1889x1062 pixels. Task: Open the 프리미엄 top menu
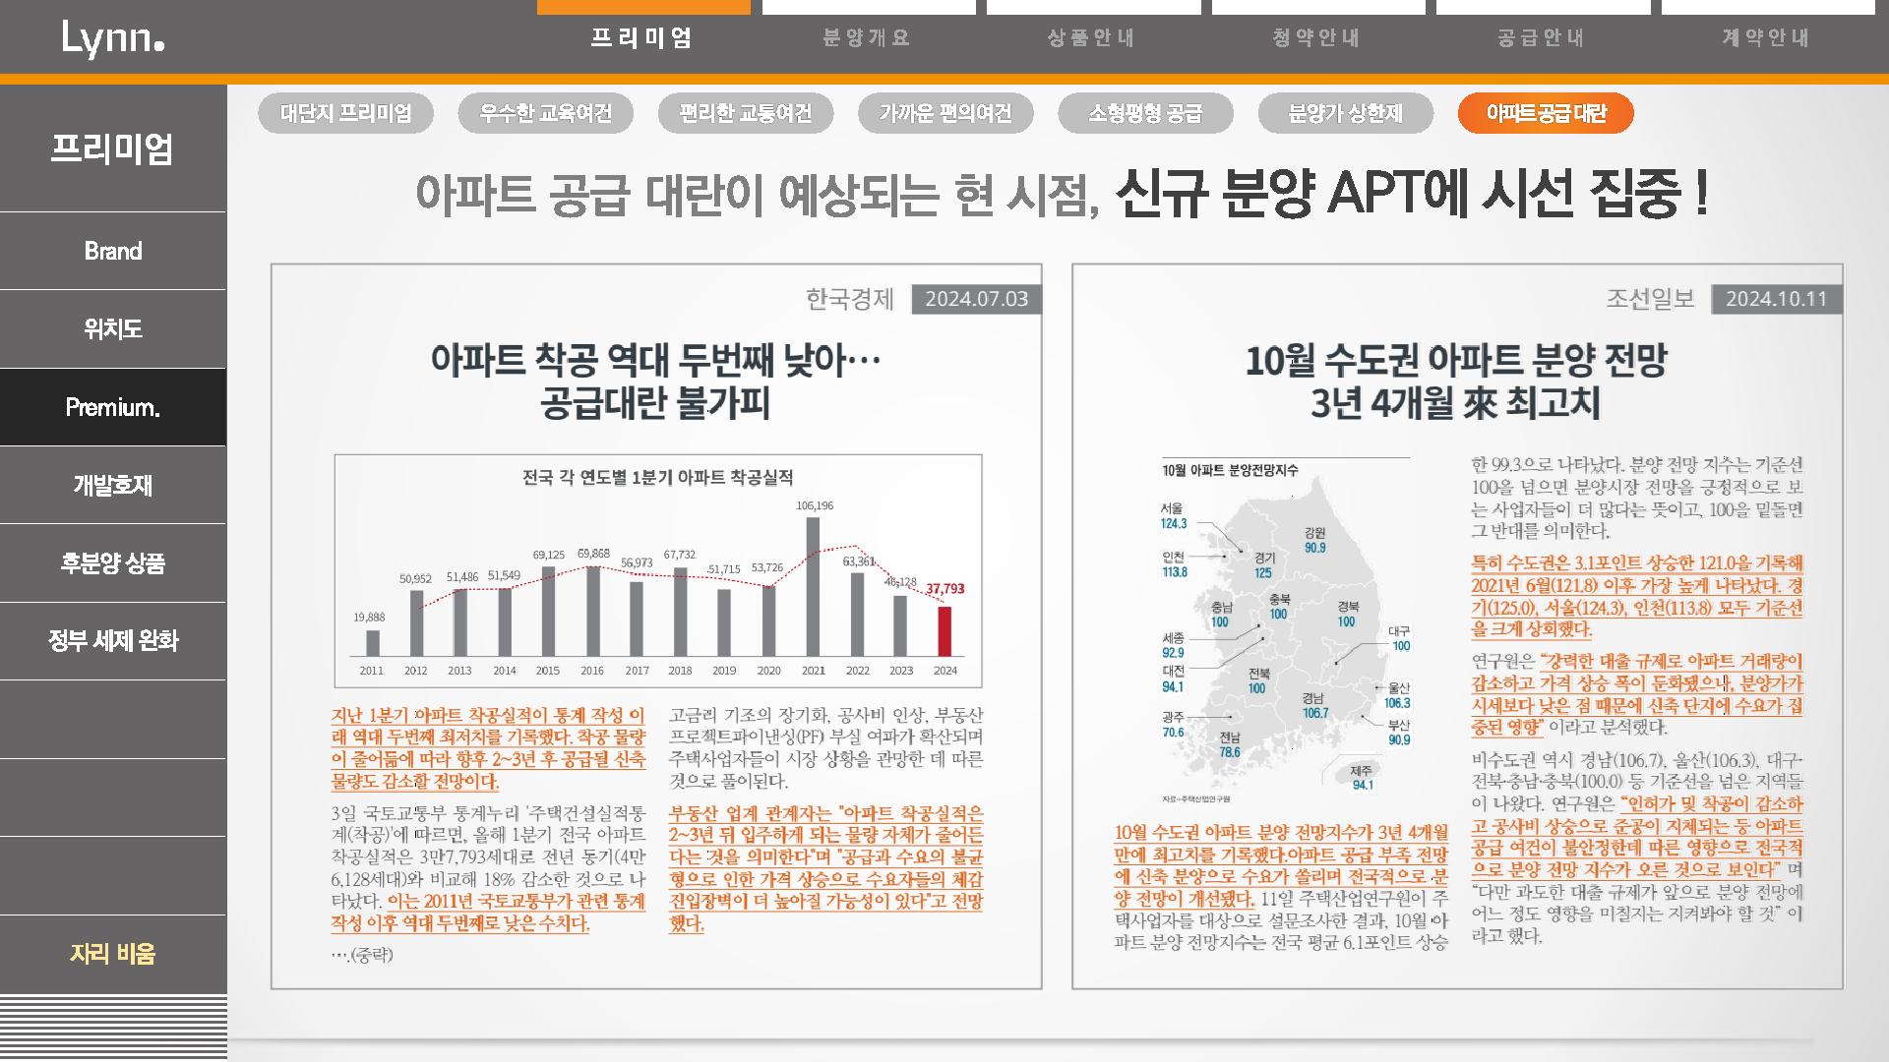(642, 38)
